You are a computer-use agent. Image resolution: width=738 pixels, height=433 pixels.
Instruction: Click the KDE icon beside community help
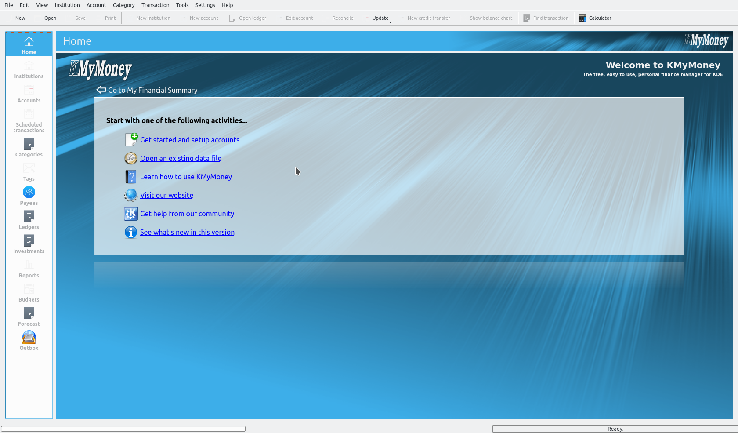[x=131, y=214]
